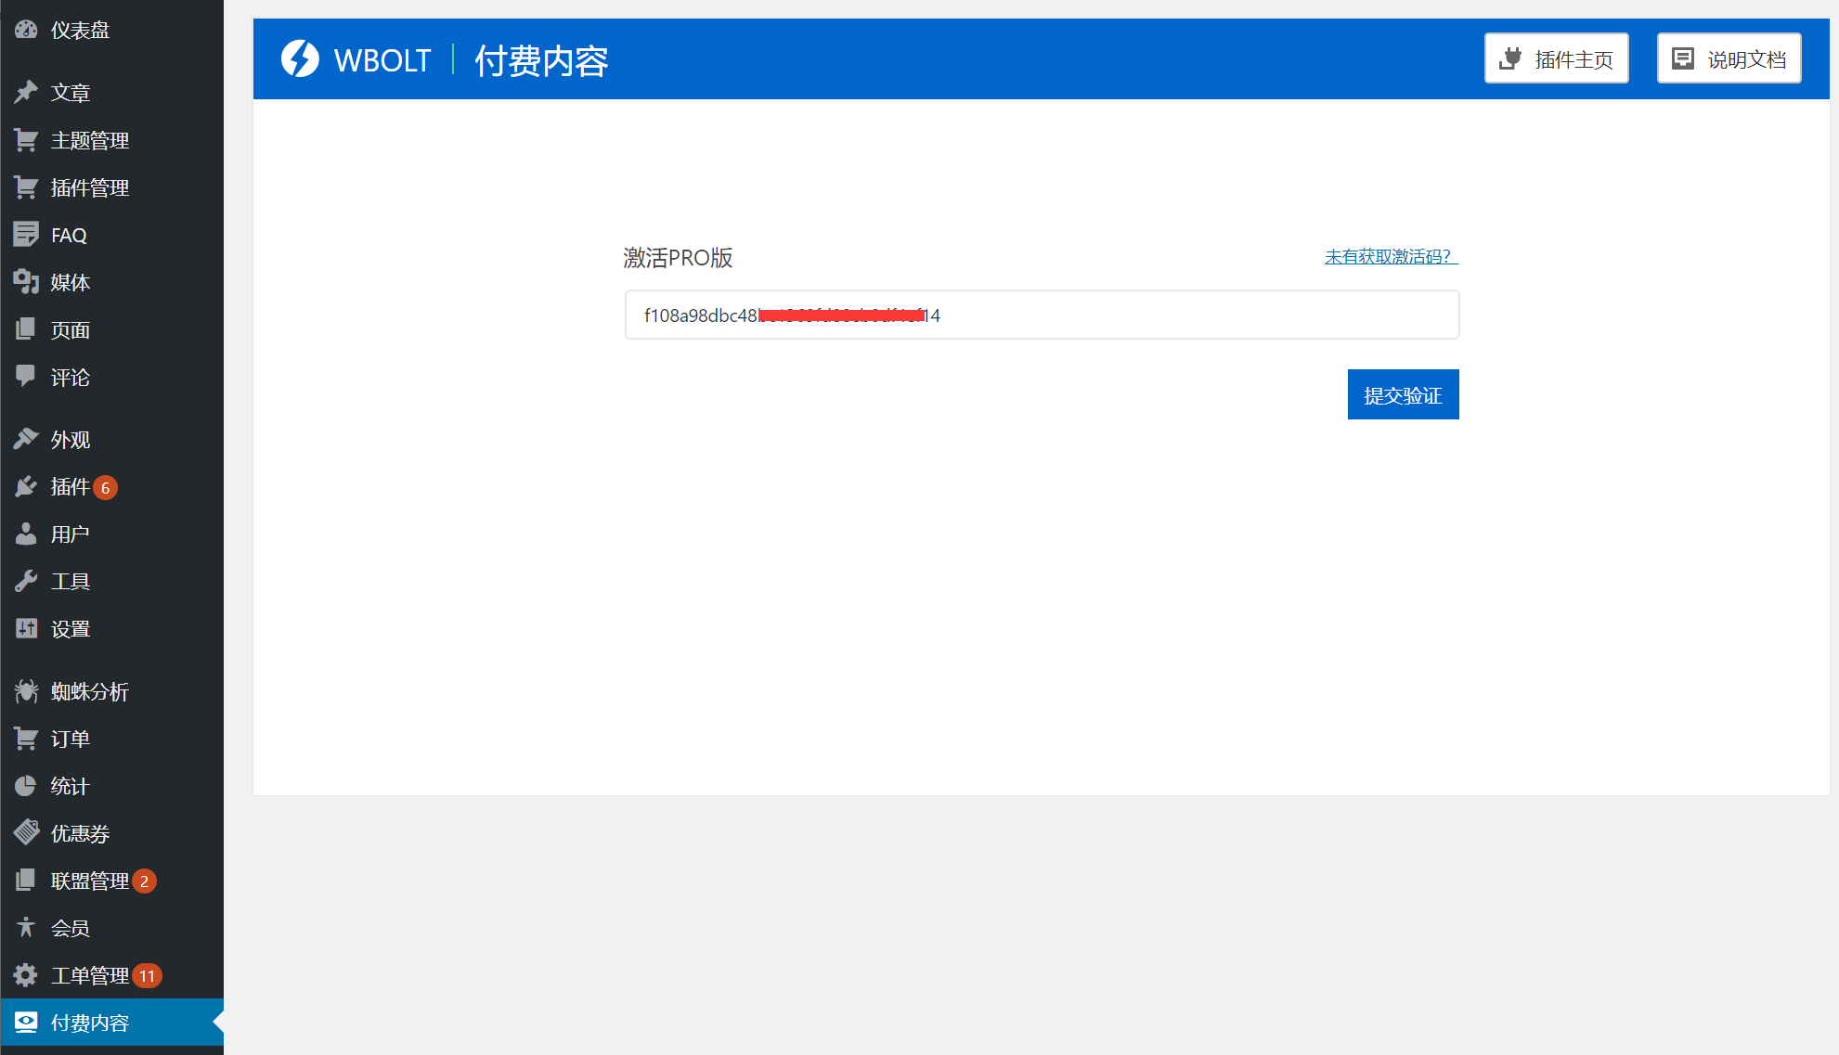Click inside the activation code input field

(x=1041, y=315)
